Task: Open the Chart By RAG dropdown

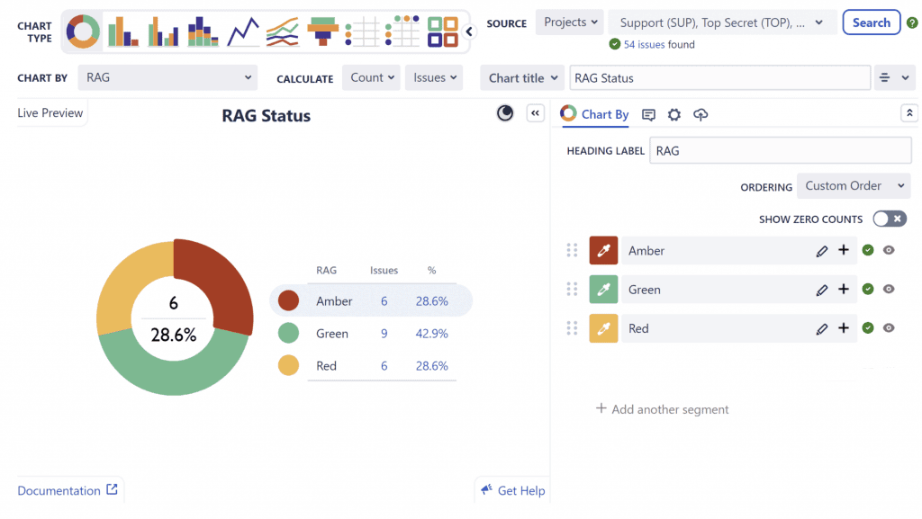Action: click(x=167, y=78)
